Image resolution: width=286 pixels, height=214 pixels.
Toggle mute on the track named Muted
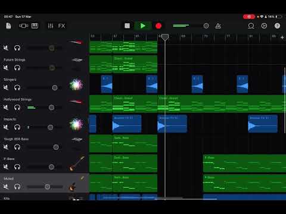6,187
